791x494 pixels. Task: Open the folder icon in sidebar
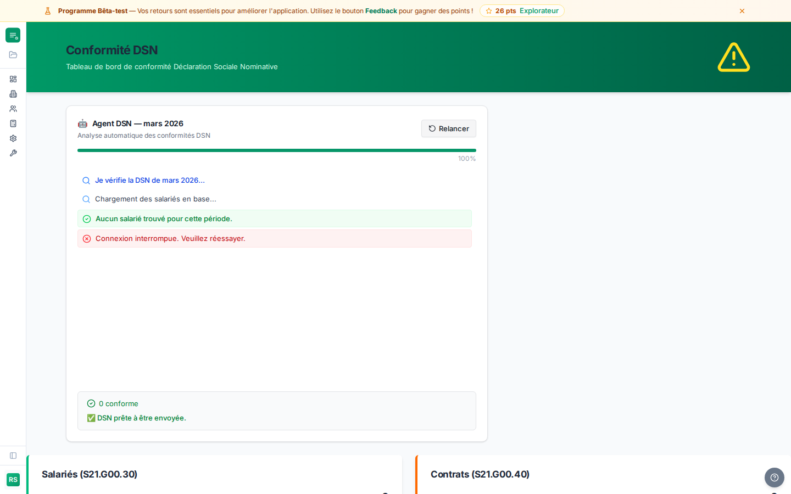(13, 55)
